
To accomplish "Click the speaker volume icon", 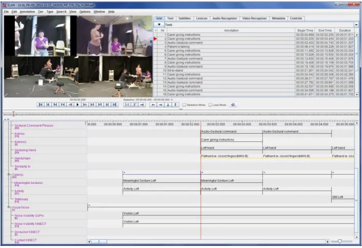I will click(233, 105).
